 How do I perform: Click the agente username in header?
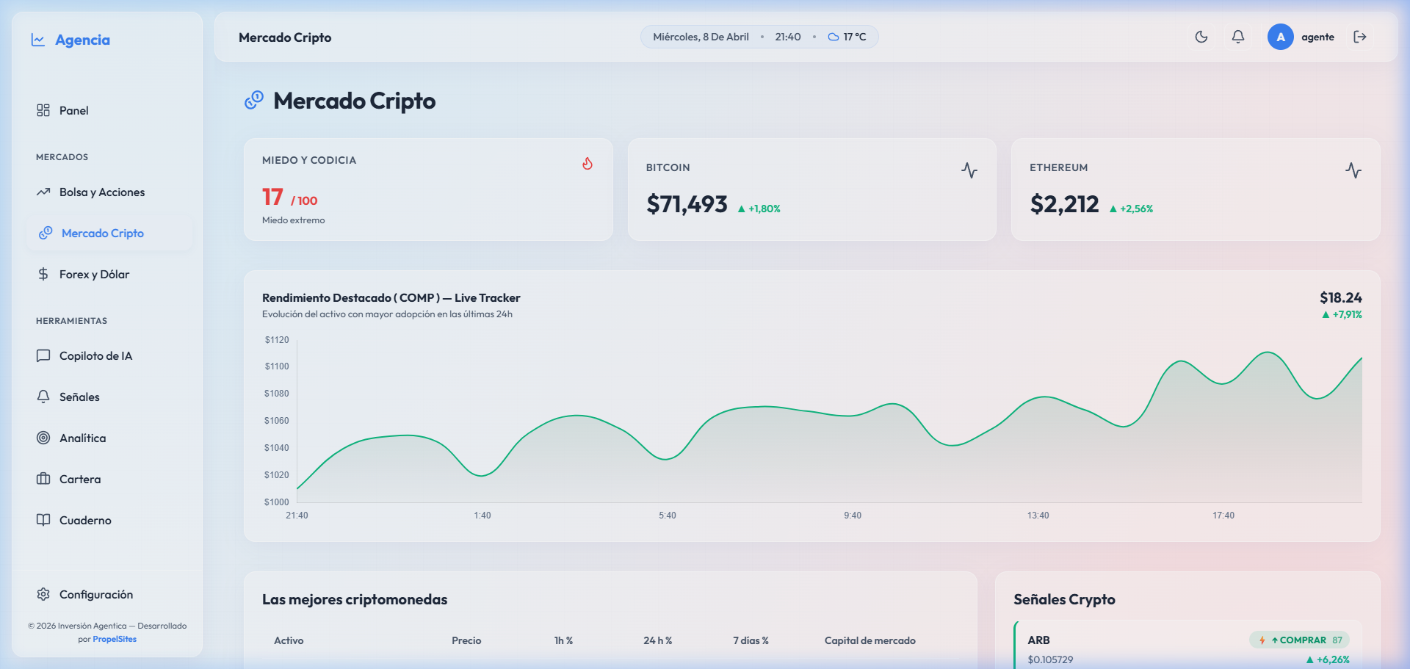tap(1317, 37)
